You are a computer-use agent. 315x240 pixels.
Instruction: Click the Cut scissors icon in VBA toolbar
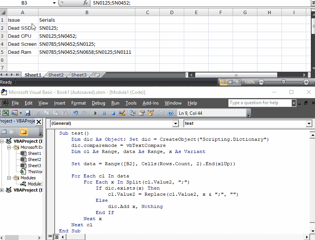pos(39,113)
